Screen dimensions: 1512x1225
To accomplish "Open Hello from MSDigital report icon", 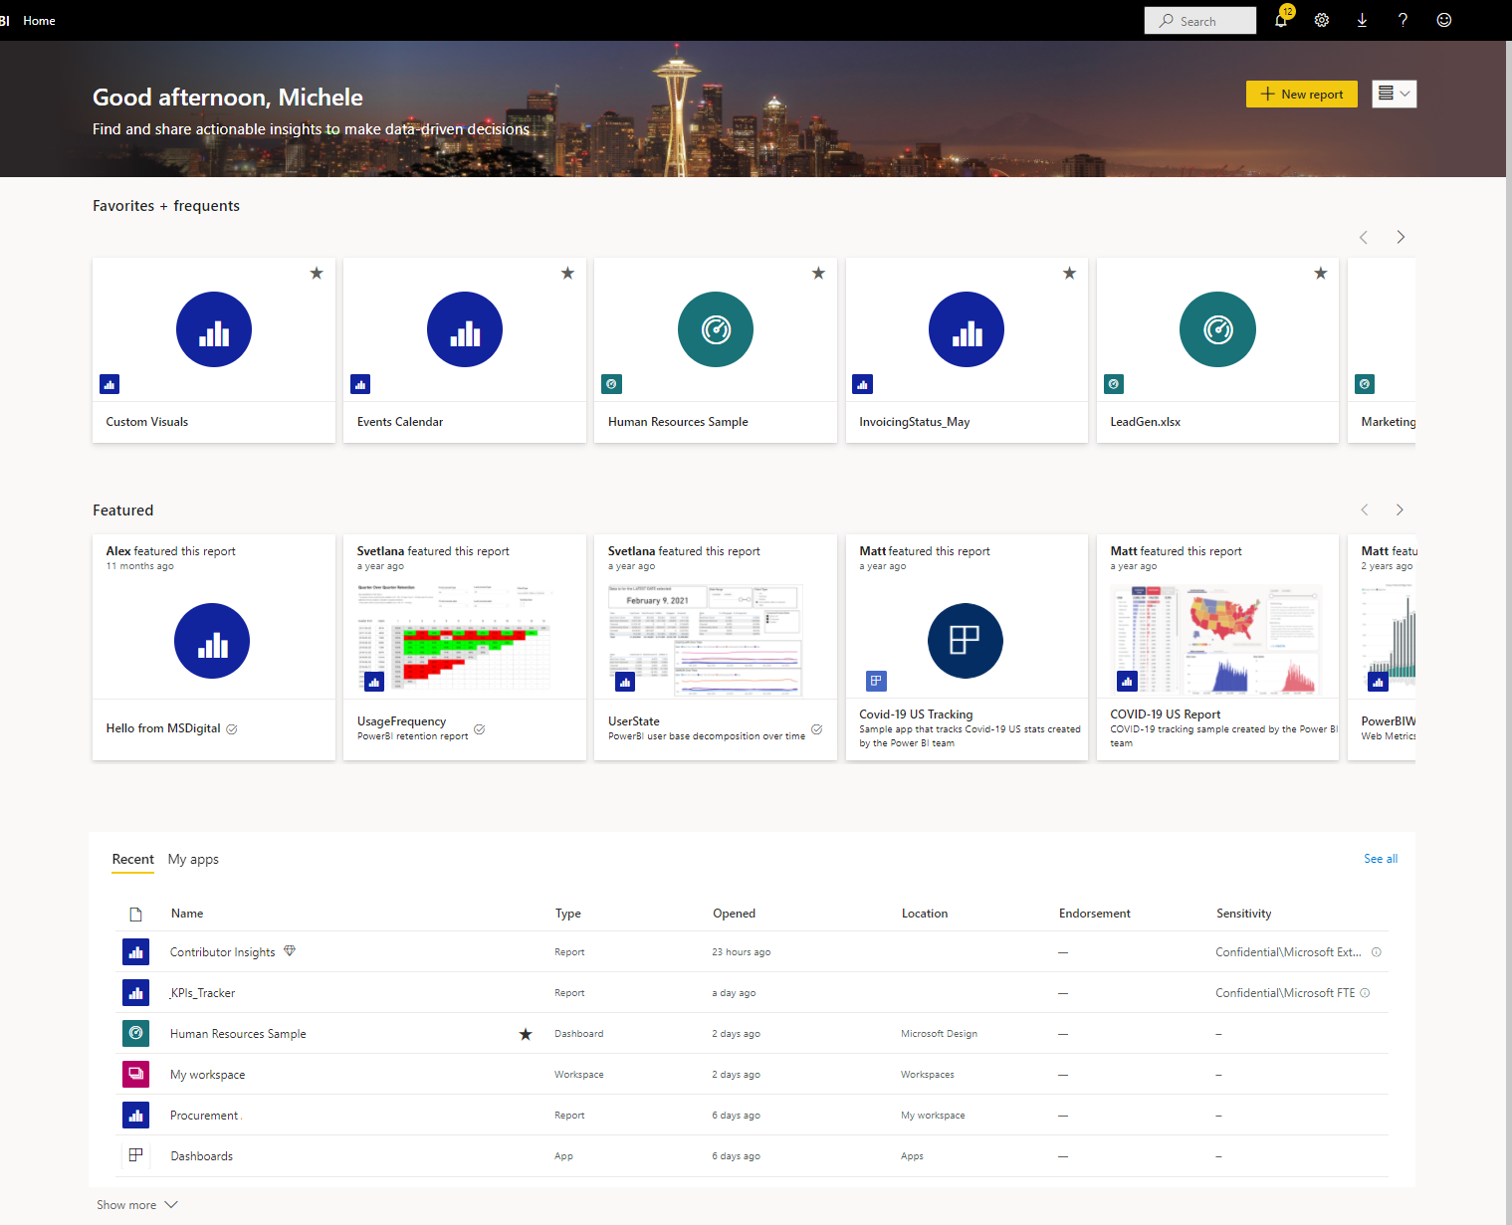I will (x=212, y=641).
